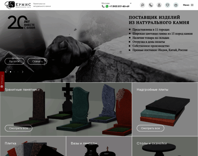
Task: Click Смотреть все under Гранитные памятники
Action: pyautogui.click(x=18, y=128)
